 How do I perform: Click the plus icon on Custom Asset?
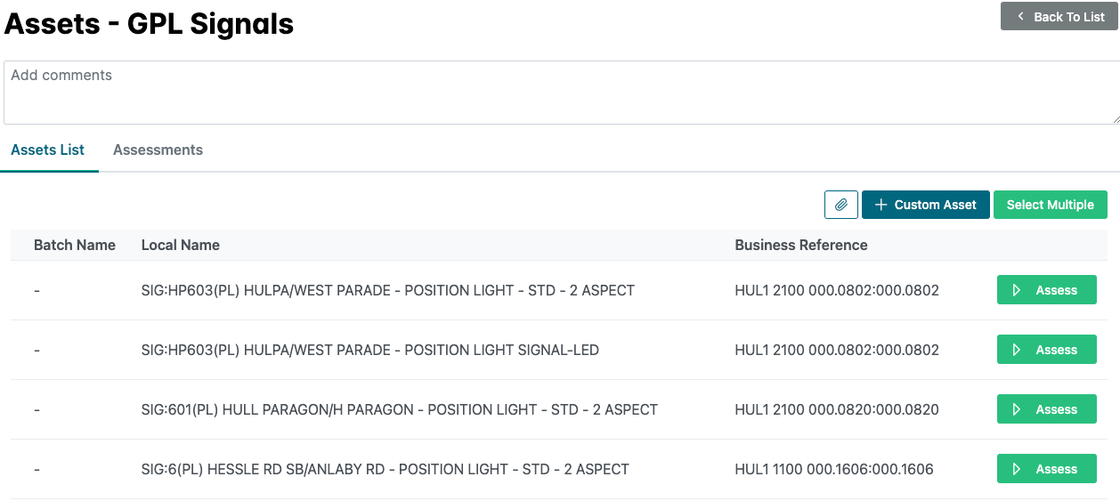(x=881, y=205)
